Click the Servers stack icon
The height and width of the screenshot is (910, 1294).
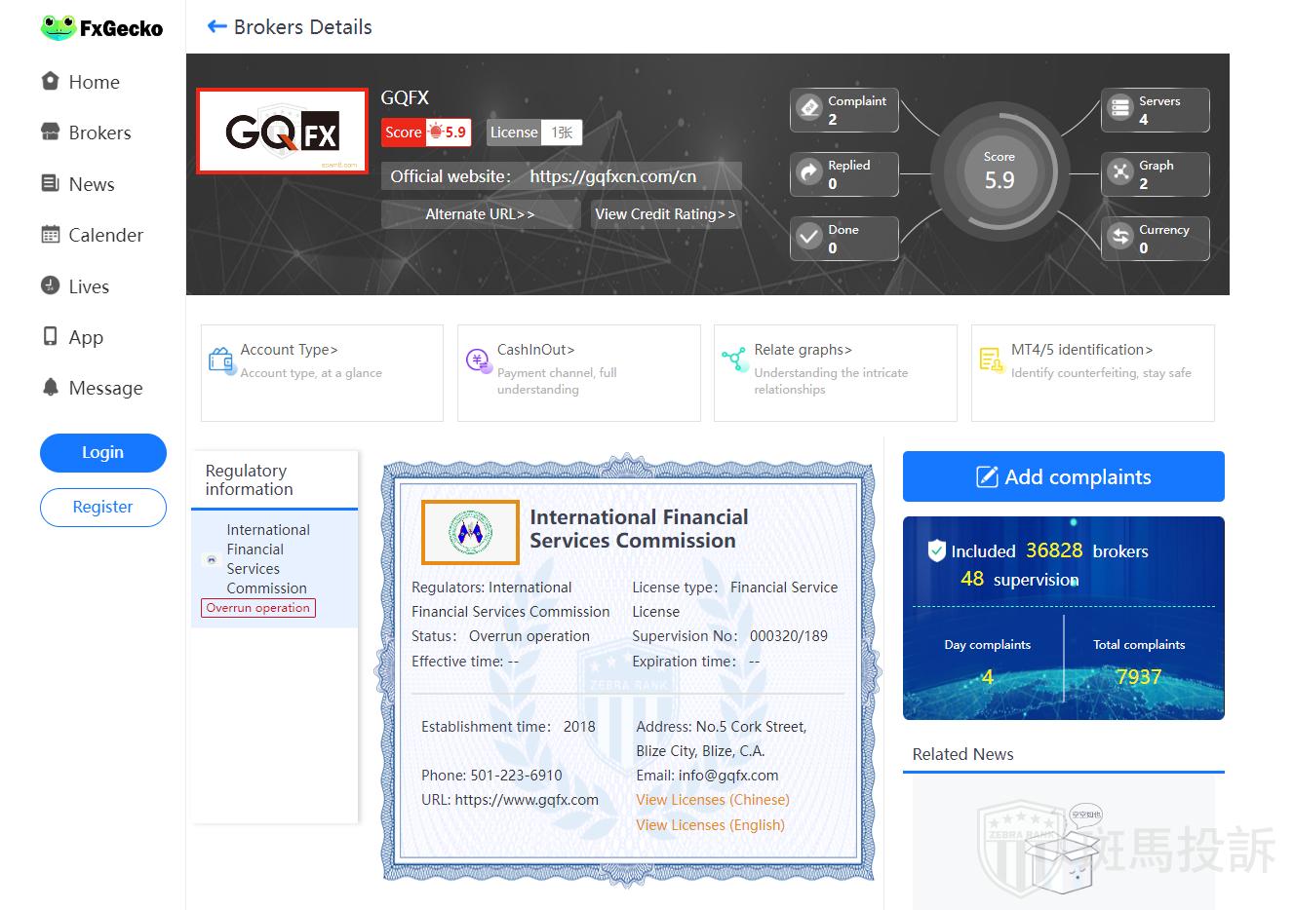(x=1120, y=108)
